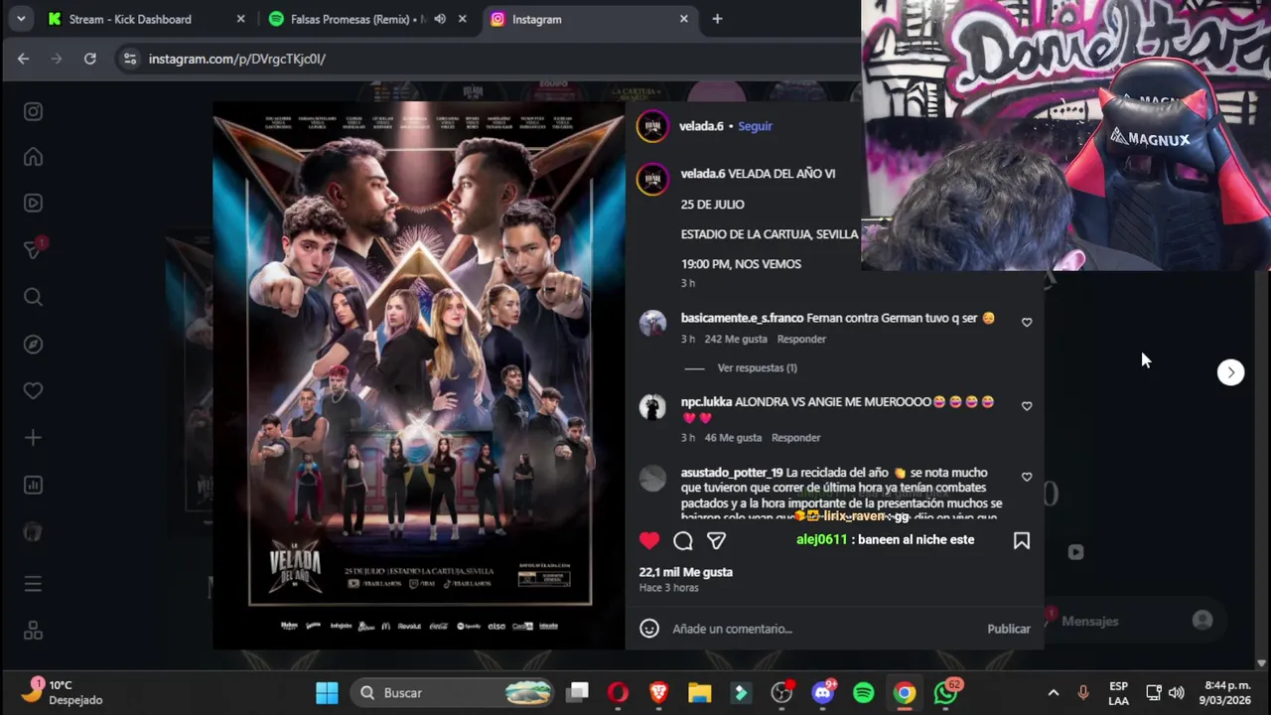Open the asustado_potter_19 commenter profile
This screenshot has width=1271, height=715.
tap(732, 473)
